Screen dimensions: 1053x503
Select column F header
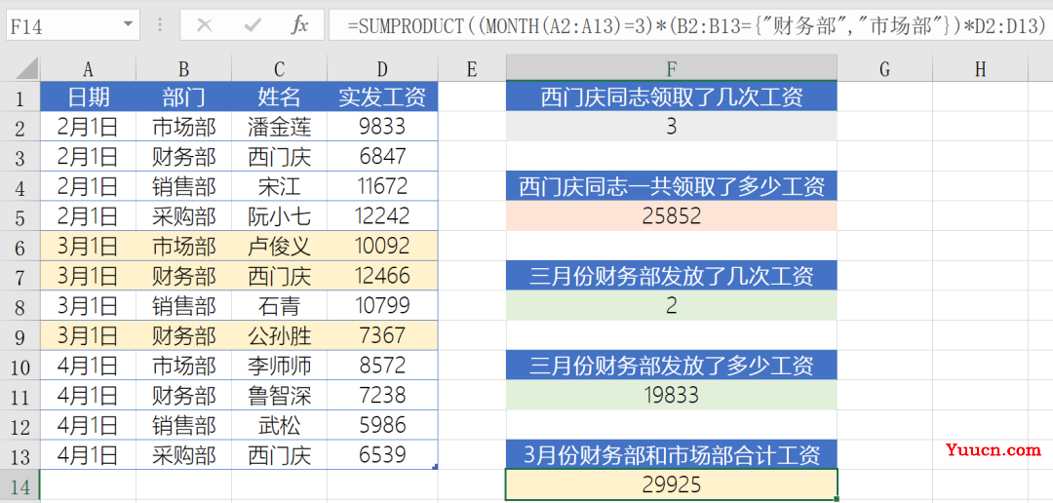pyautogui.click(x=672, y=68)
